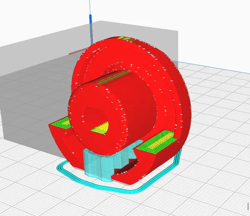
Task: Select the left red base wedge
Action: pyautogui.click(x=67, y=143)
